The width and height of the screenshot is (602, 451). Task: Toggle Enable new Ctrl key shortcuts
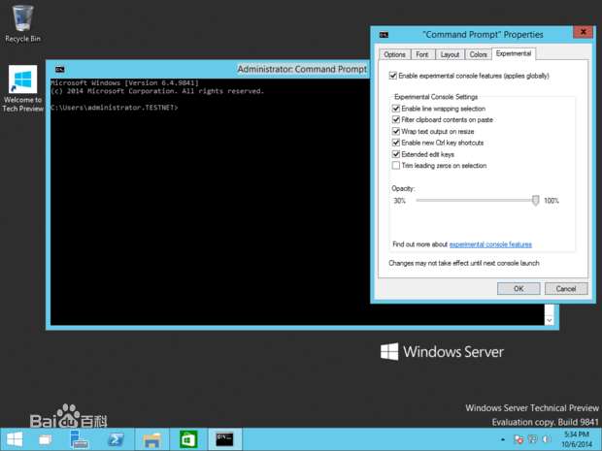tap(396, 143)
